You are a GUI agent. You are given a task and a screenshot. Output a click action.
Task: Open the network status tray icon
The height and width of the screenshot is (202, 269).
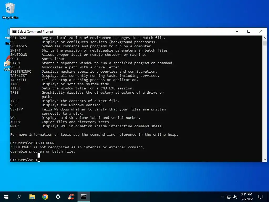(229, 197)
